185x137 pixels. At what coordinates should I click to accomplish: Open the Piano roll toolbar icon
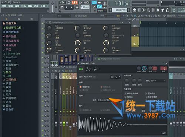139,10
